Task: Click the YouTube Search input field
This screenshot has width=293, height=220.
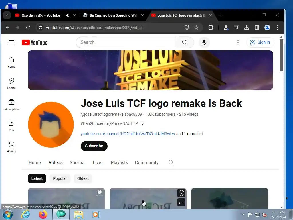Action: tap(126, 42)
